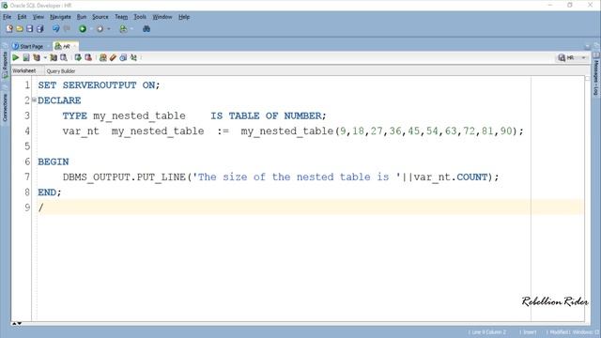Click 'var_nt' on line 4
This screenshot has width=601, height=338.
(81, 131)
